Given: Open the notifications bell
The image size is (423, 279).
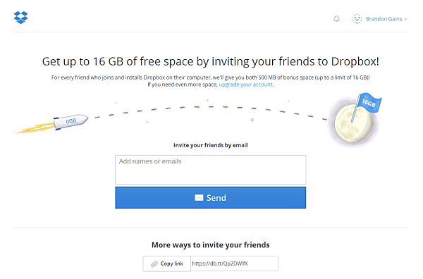Looking at the screenshot, I should [x=336, y=19].
